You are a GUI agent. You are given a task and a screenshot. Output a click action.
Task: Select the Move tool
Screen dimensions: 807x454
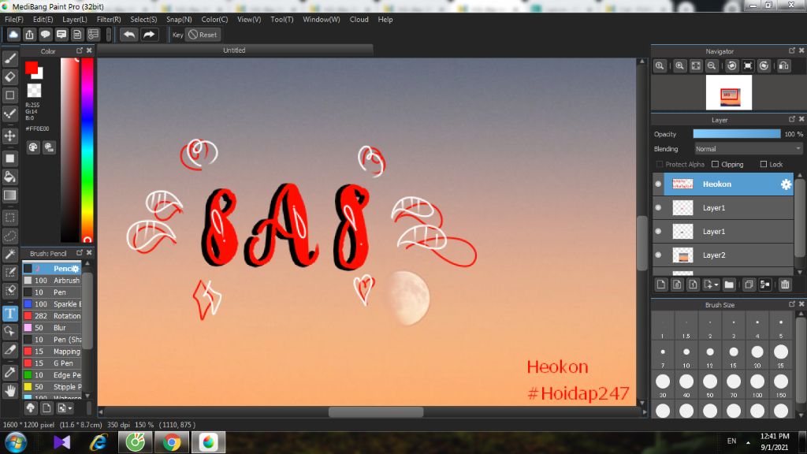click(x=9, y=136)
